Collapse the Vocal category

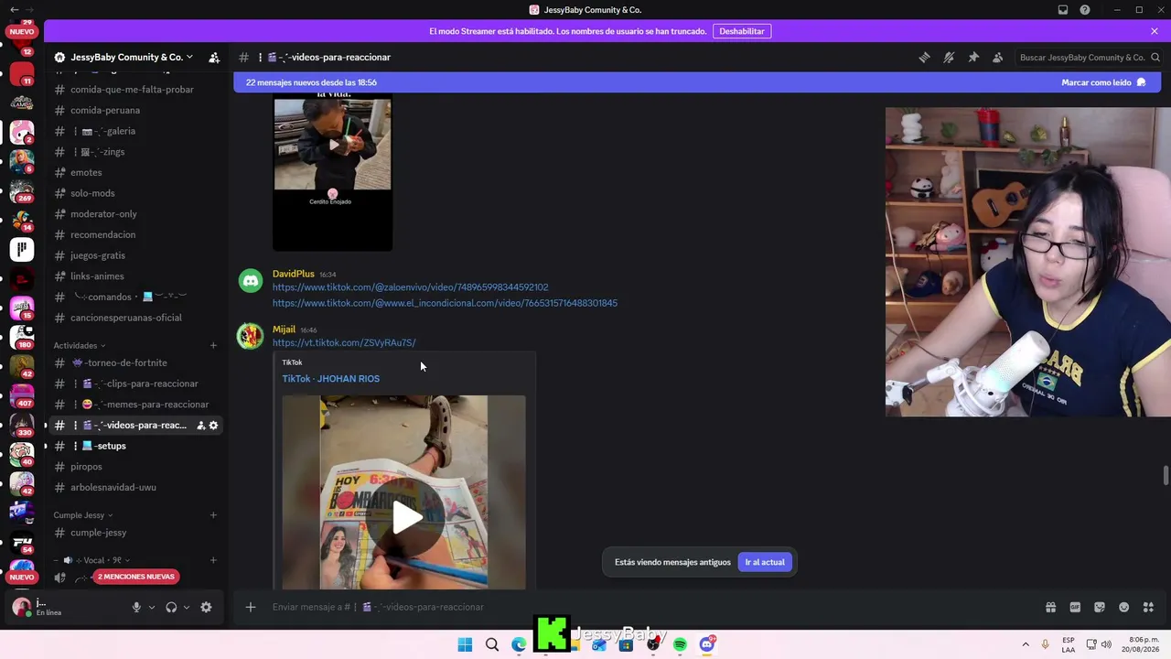(x=92, y=560)
